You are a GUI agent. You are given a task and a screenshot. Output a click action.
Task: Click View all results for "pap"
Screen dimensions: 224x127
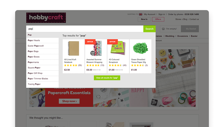click(107, 78)
